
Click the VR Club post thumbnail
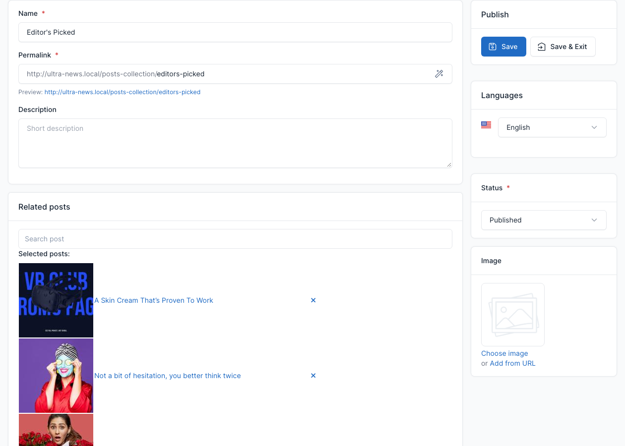click(56, 300)
